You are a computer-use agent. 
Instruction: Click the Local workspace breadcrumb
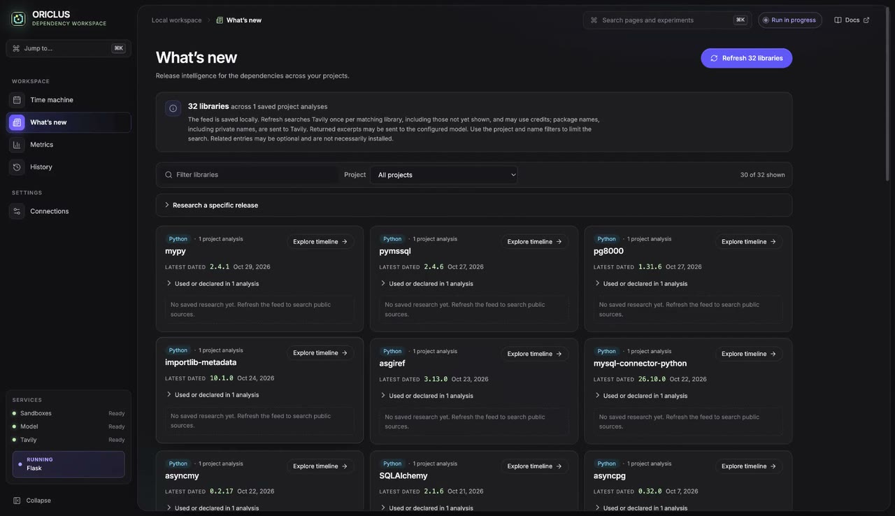(176, 20)
